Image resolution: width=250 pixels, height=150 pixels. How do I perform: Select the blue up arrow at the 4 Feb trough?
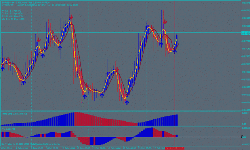24,83
